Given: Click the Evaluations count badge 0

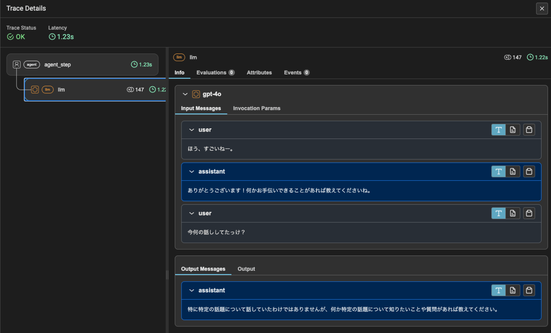Looking at the screenshot, I should click(232, 72).
